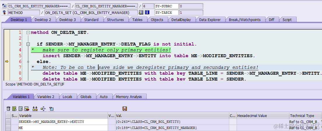Click the blue information icon
322x131 pixels.
click(147, 13)
